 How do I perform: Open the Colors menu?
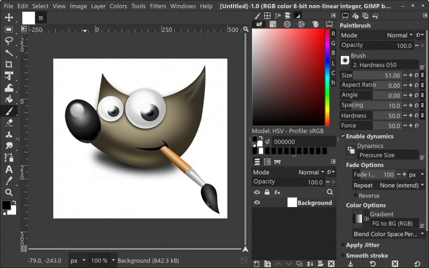click(x=118, y=6)
